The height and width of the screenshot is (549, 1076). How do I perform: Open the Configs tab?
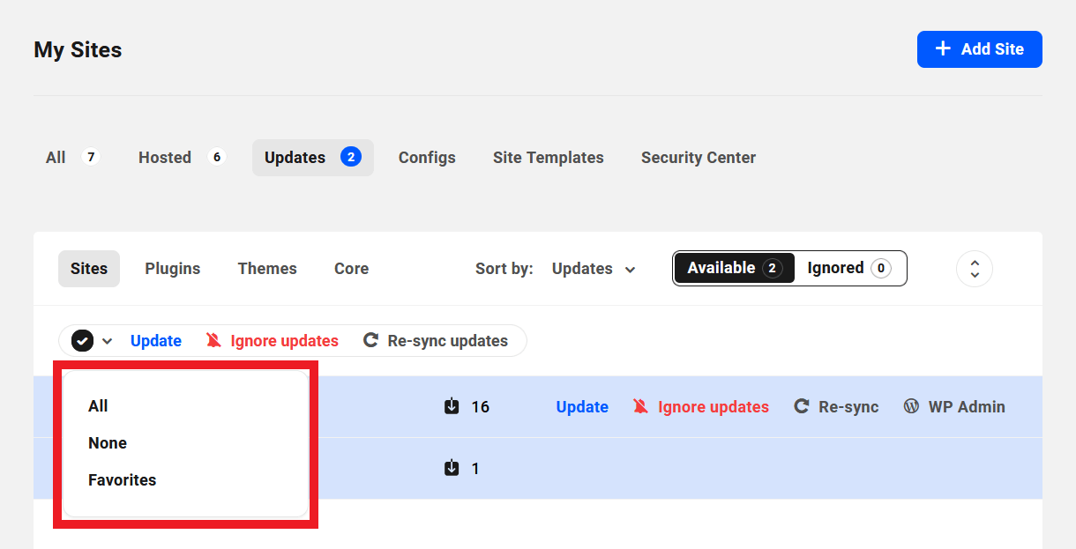tap(427, 158)
